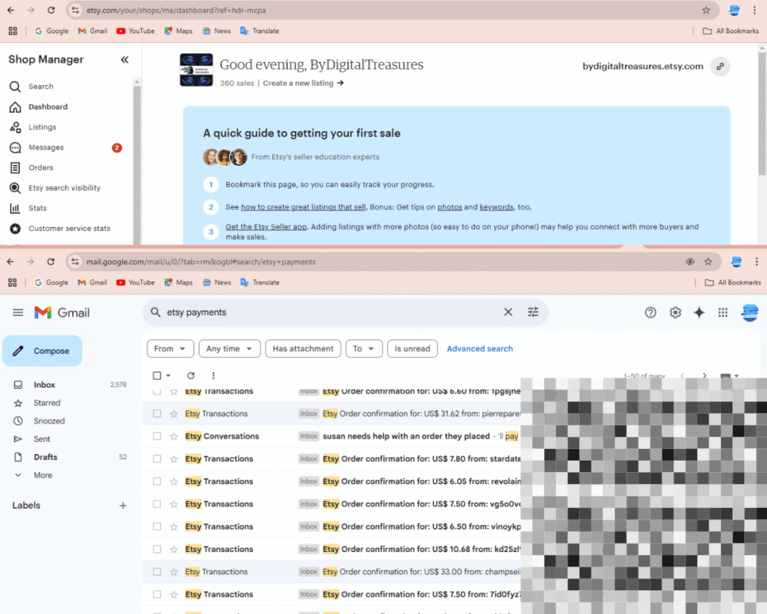The image size is (767, 614).
Task: Open the From filter dropdown
Action: [x=170, y=348]
